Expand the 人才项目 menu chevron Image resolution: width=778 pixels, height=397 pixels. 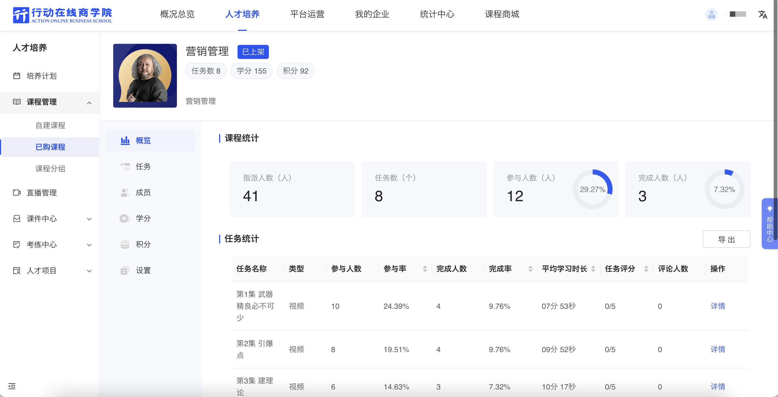(x=89, y=271)
